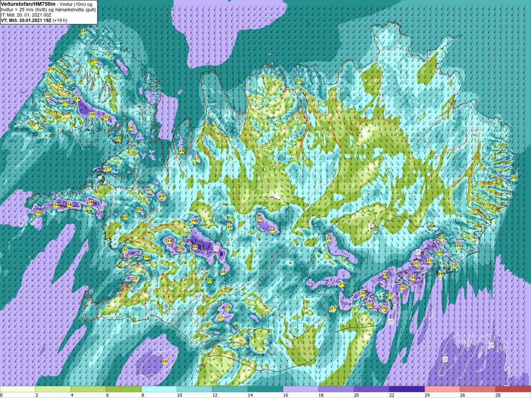Select the light green 2–4 m/s legend swatch

tap(53, 389)
